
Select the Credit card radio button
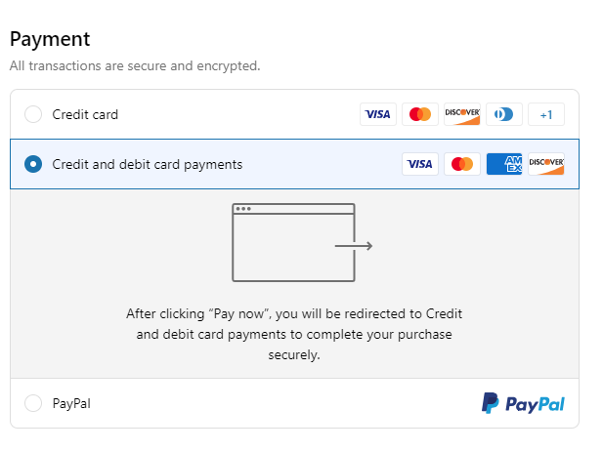click(33, 114)
